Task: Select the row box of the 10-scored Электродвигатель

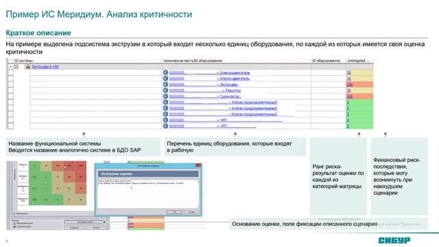Action: coord(10,78)
